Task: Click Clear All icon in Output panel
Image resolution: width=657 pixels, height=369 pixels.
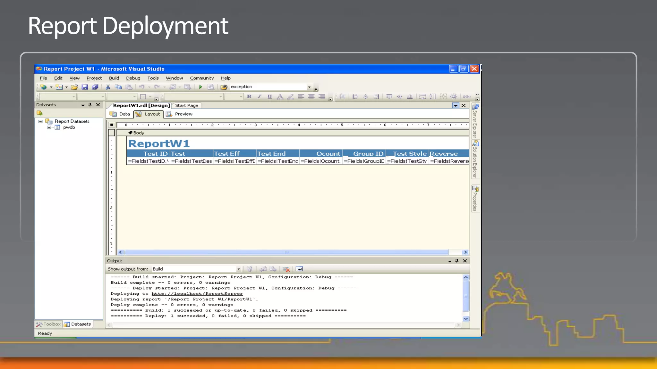Action: (x=286, y=269)
